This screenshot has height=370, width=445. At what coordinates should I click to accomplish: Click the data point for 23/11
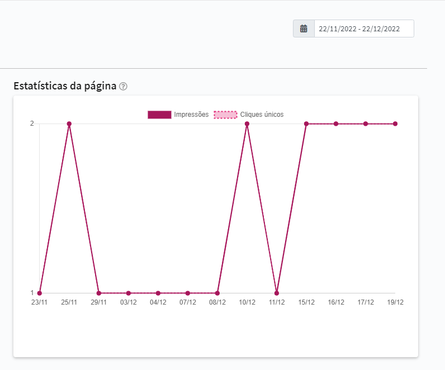click(40, 293)
